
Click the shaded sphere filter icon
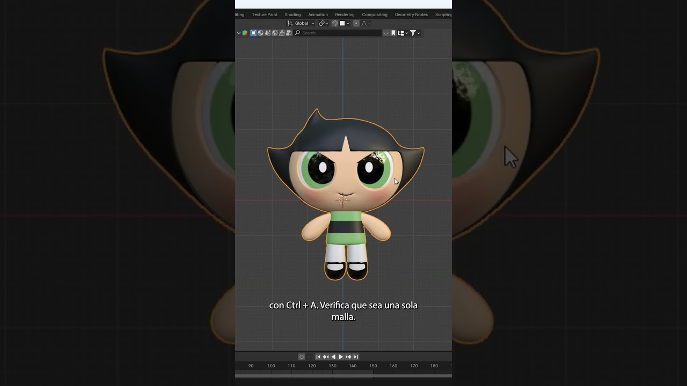point(260,33)
